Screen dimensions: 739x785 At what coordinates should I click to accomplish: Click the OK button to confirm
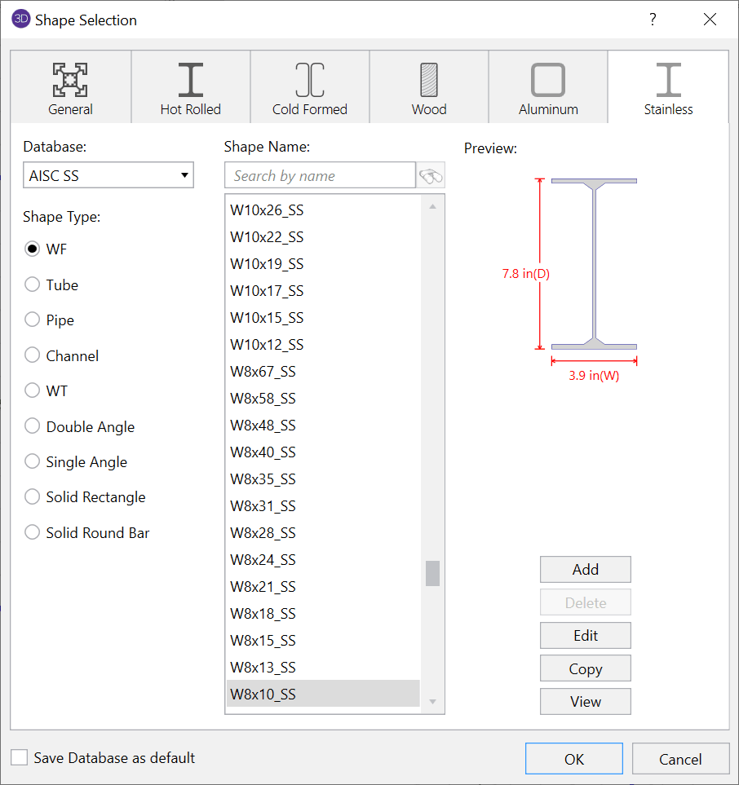point(574,759)
